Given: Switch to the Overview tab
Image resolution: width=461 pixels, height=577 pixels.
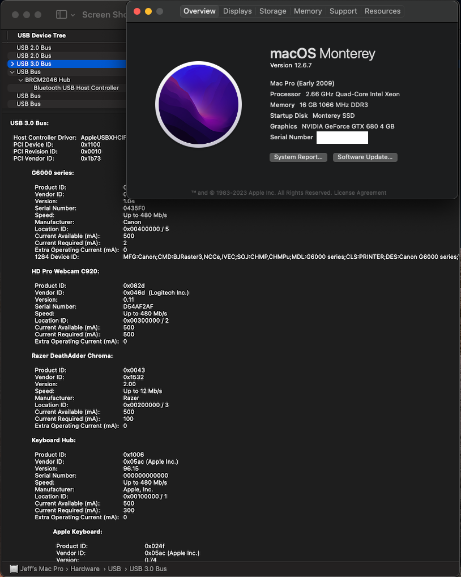Looking at the screenshot, I should [x=199, y=11].
